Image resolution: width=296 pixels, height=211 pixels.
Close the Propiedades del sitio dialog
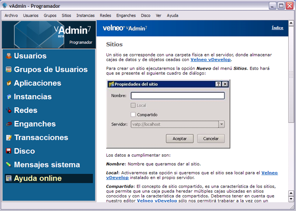pos(225,84)
